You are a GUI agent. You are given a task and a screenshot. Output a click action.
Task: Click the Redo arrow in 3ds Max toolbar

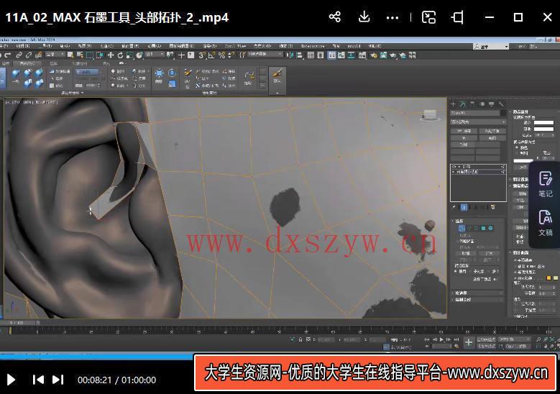7,55
